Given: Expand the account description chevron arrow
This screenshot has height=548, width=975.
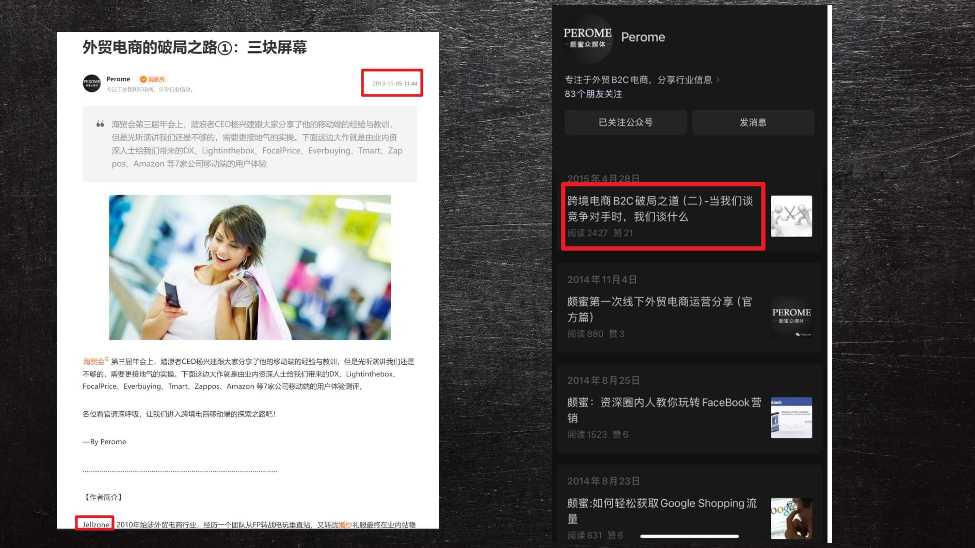Looking at the screenshot, I should [x=718, y=80].
